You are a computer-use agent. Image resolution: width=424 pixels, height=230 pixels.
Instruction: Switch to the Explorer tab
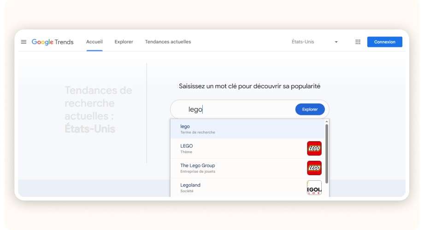[x=124, y=42]
